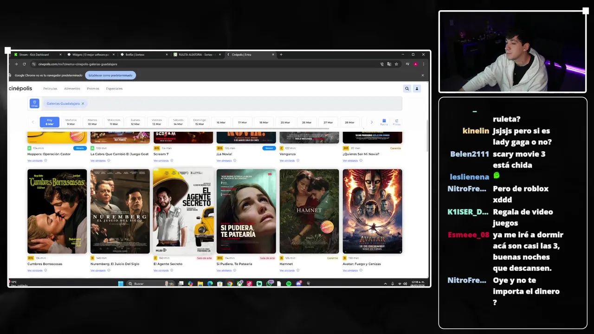Select the 28 Mar date

pos(349,122)
